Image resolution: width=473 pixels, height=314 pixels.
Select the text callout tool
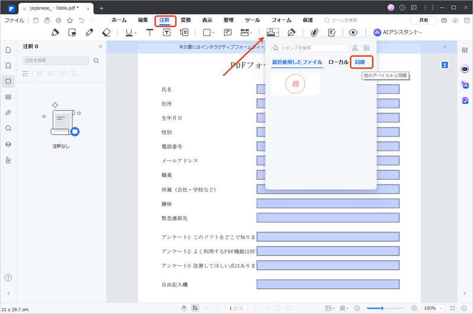[x=184, y=33]
